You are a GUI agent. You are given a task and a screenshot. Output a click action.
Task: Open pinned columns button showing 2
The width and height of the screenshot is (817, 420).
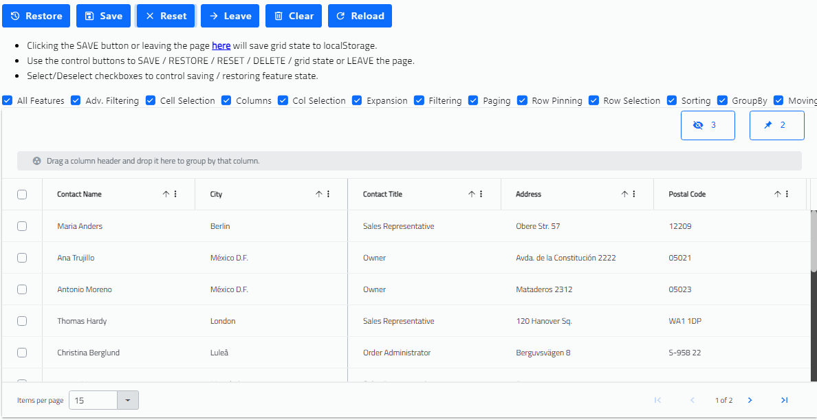click(x=776, y=125)
